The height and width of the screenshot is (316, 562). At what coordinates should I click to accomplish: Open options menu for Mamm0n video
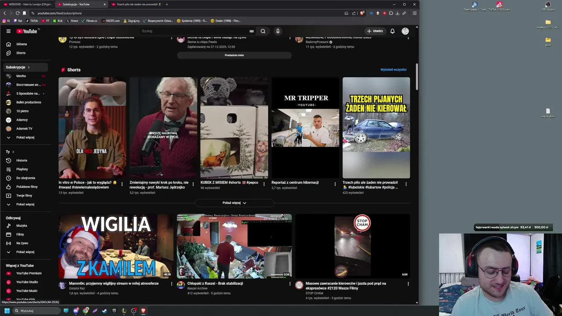click(172, 284)
